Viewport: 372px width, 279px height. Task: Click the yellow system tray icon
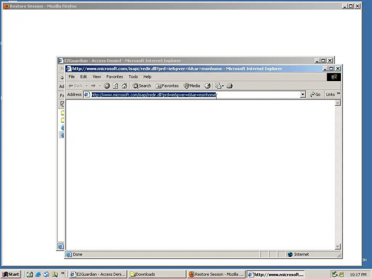[341, 274]
